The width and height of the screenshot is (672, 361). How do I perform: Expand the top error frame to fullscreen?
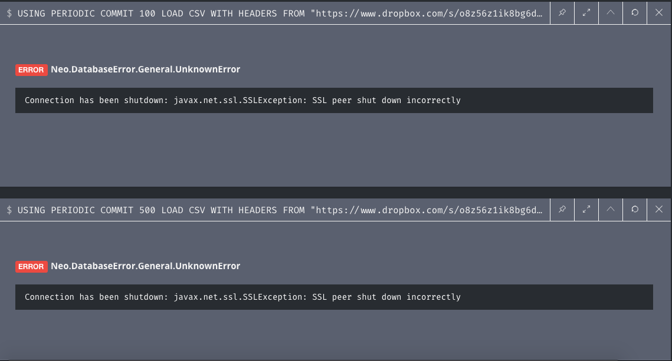(586, 13)
